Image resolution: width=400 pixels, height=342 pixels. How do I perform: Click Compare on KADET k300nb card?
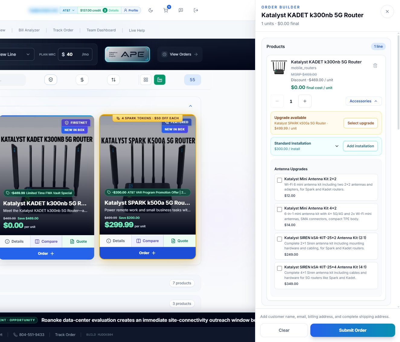(46, 241)
